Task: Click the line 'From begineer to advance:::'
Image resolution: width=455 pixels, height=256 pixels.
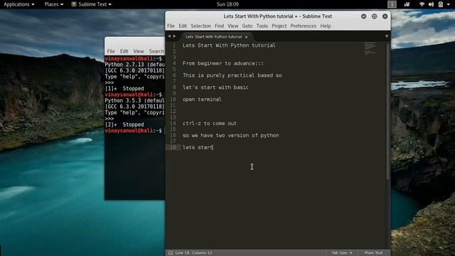Action: pos(223,63)
